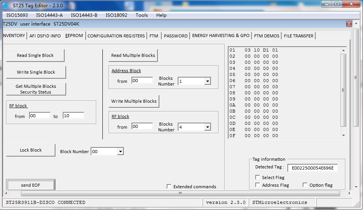The width and height of the screenshot is (363, 210).
Task: Click the send EOF button
Action: click(31, 185)
